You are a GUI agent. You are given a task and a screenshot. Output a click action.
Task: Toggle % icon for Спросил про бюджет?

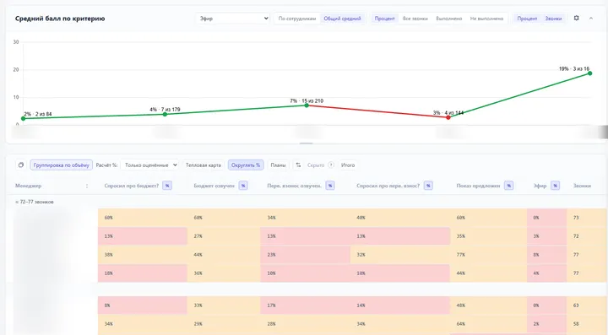point(167,186)
